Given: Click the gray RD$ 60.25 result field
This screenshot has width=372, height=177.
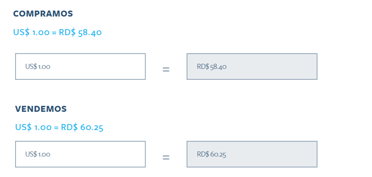Looking at the screenshot, I should 252,154.
